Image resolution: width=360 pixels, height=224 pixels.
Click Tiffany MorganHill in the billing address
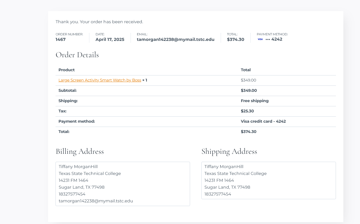[78, 167]
